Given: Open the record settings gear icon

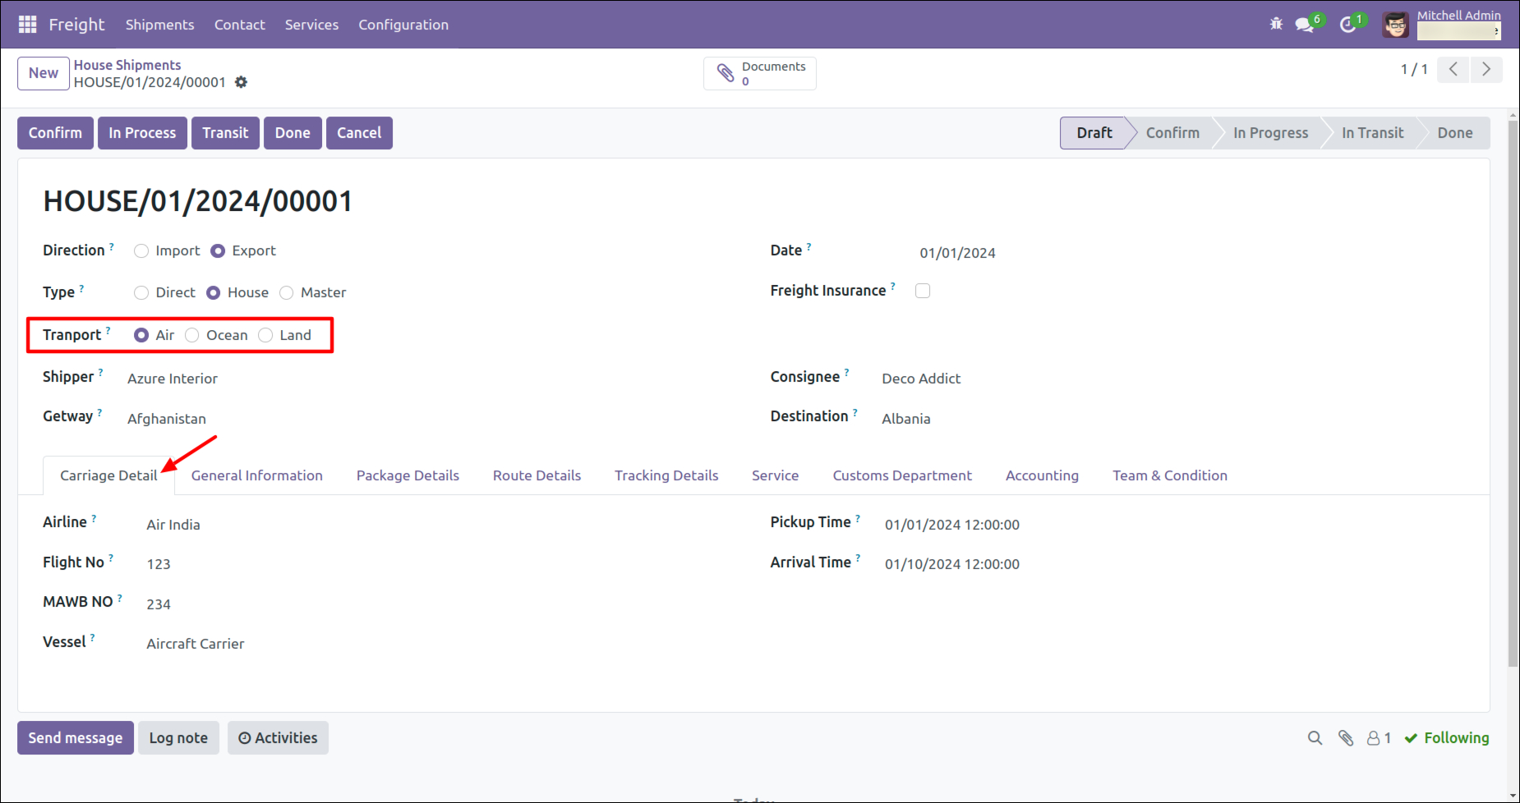Looking at the screenshot, I should pos(241,82).
